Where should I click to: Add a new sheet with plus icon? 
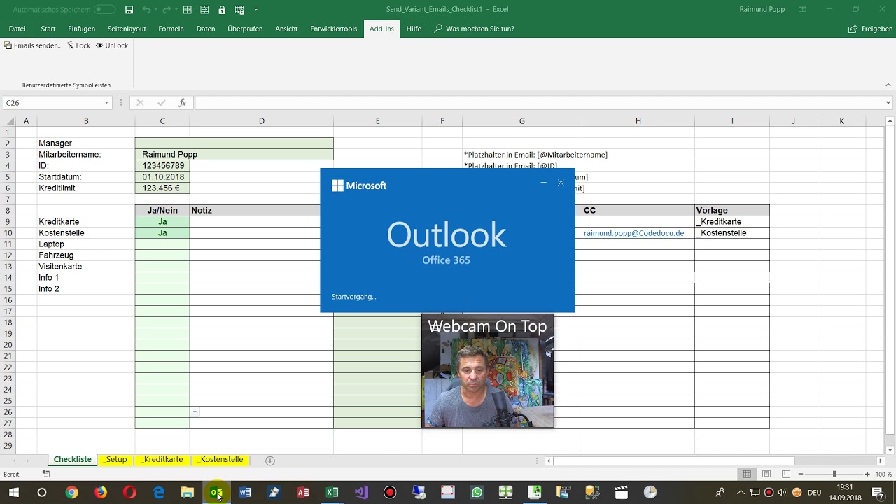[270, 461]
